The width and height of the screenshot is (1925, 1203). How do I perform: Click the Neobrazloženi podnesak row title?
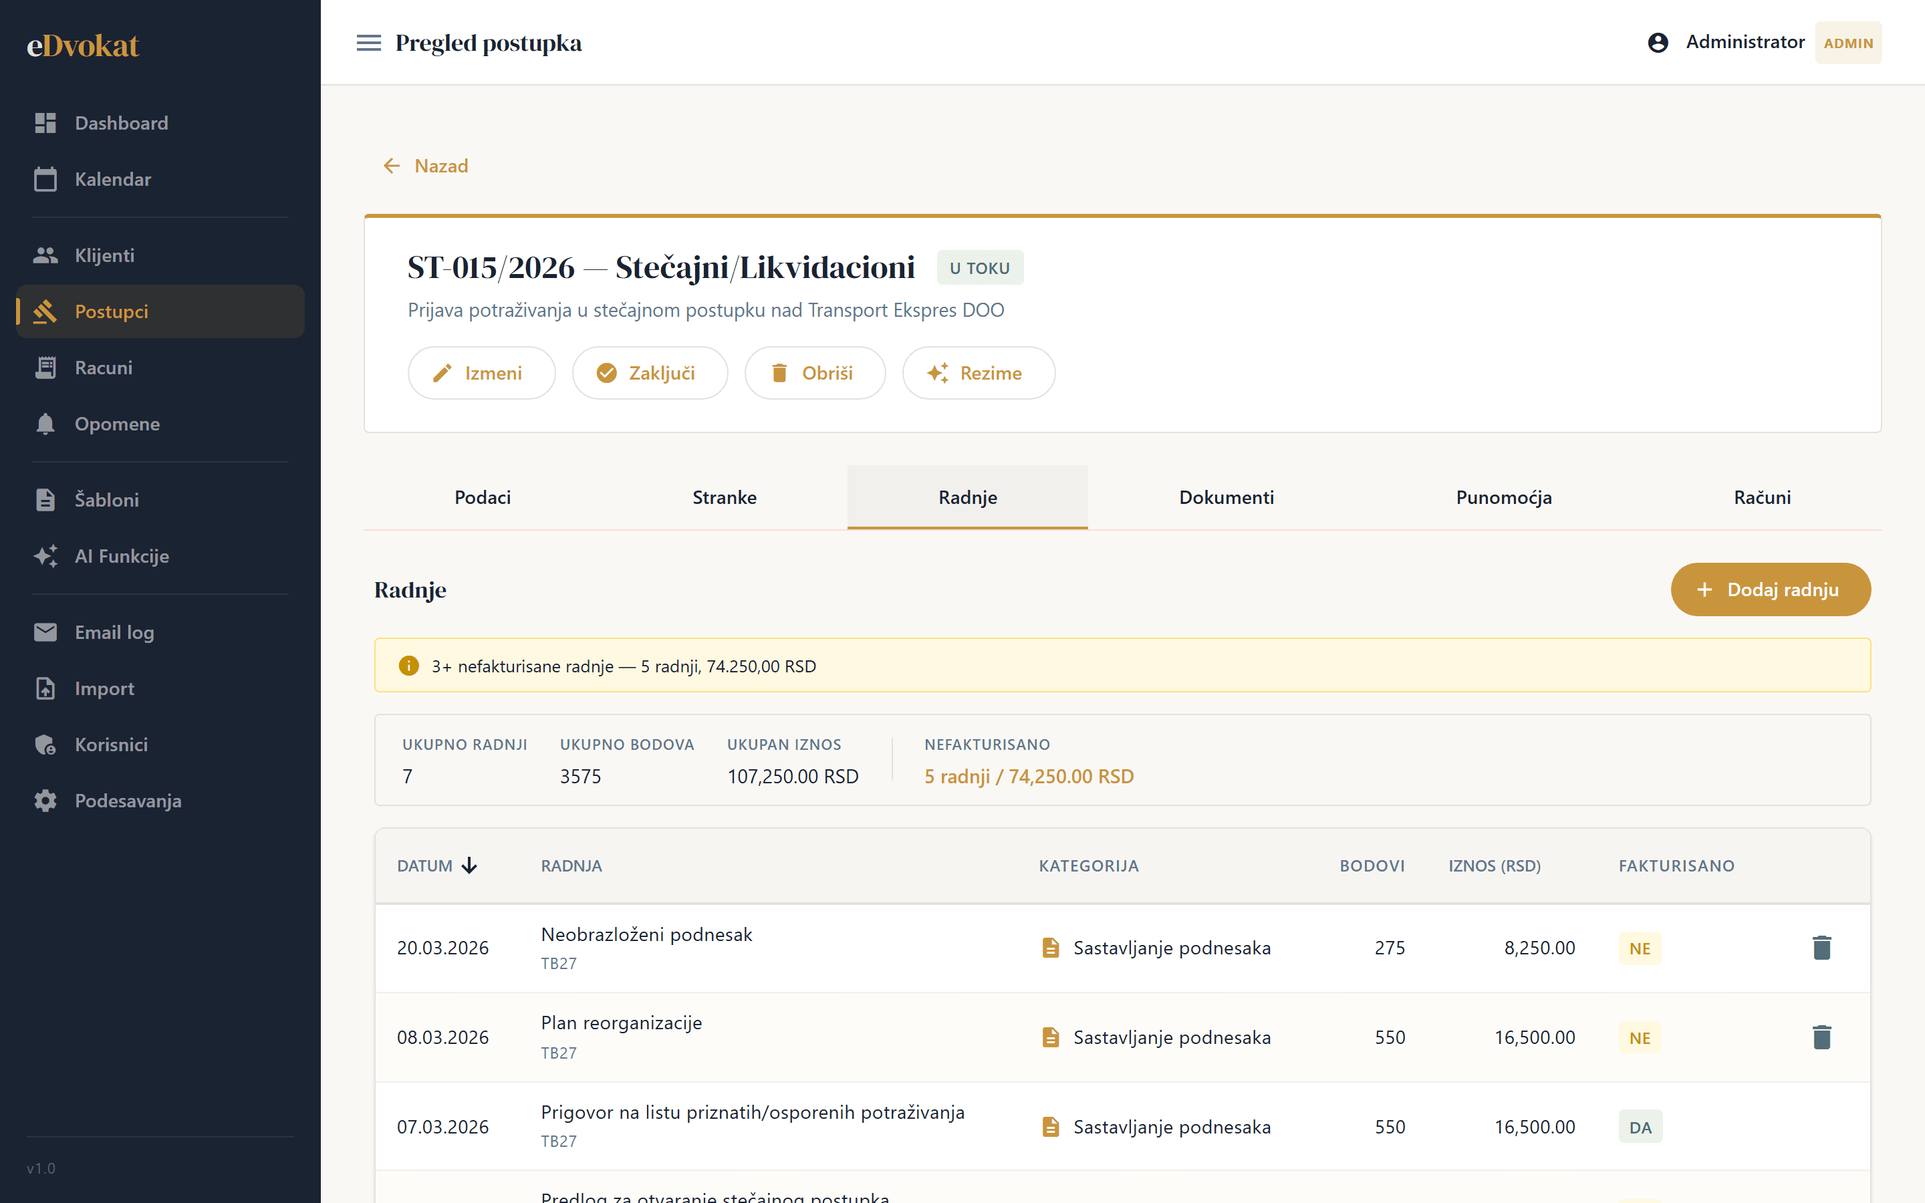point(646,935)
